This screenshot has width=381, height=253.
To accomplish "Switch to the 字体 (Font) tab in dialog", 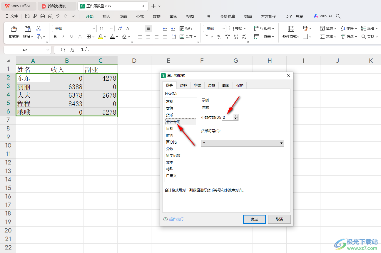I will [x=198, y=85].
